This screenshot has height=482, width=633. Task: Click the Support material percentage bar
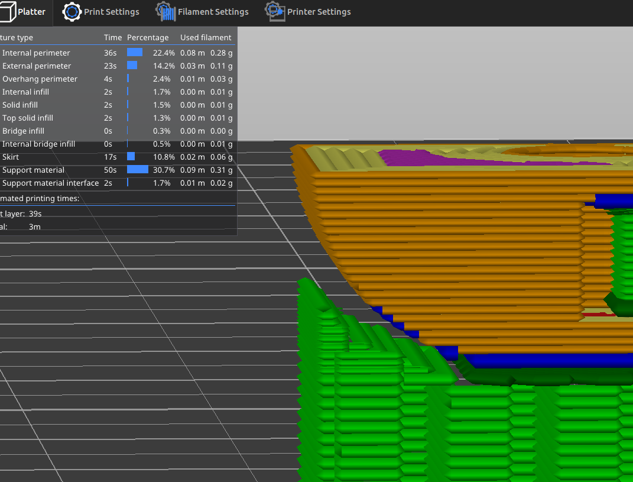coord(138,170)
